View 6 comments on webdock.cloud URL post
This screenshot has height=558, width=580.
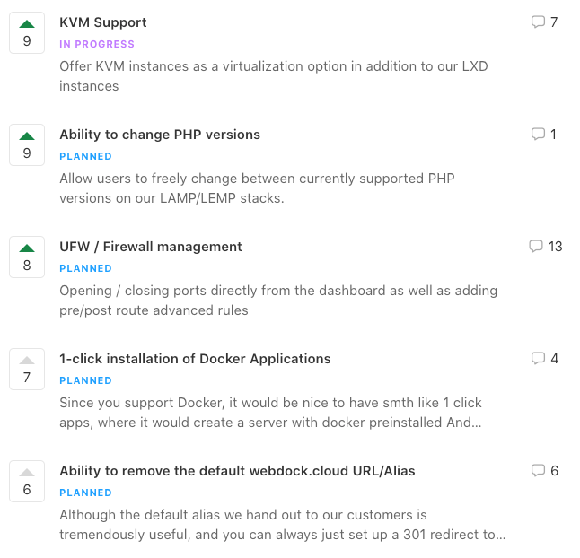tap(544, 470)
